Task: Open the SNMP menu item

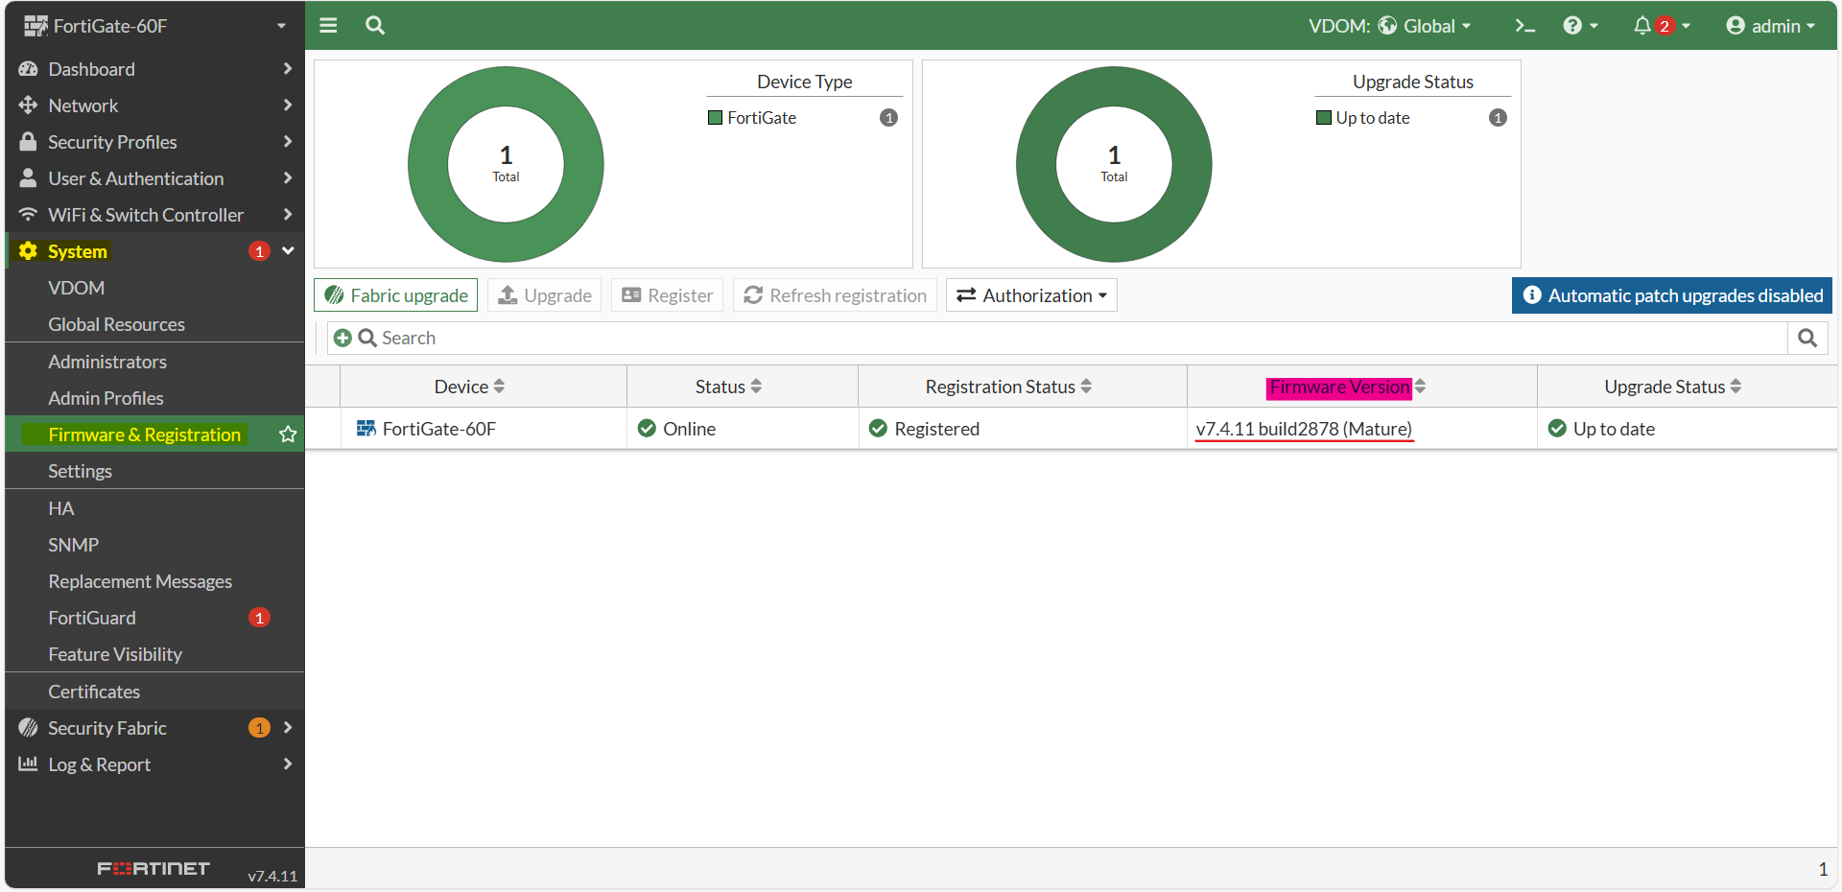Action: 154,545
